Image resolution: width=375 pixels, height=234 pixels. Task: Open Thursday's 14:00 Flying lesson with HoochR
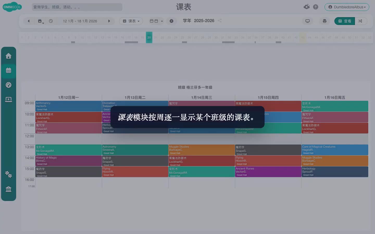coord(268,161)
